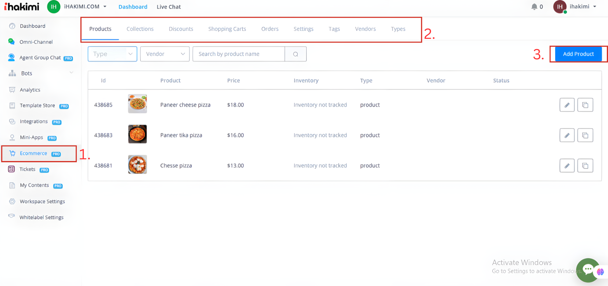Click the Add Product button

[578, 54]
